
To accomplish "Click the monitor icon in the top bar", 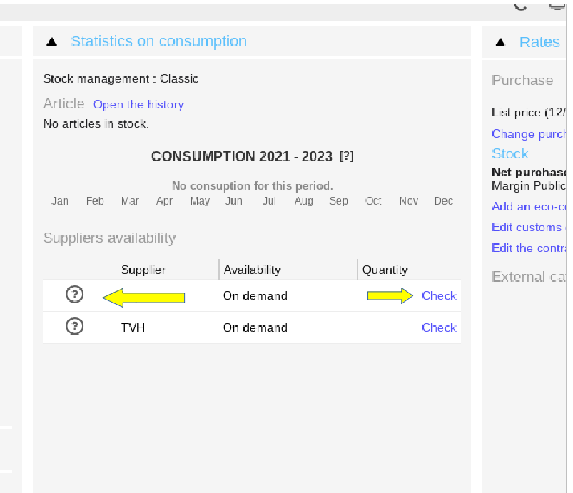I will 557,6.
